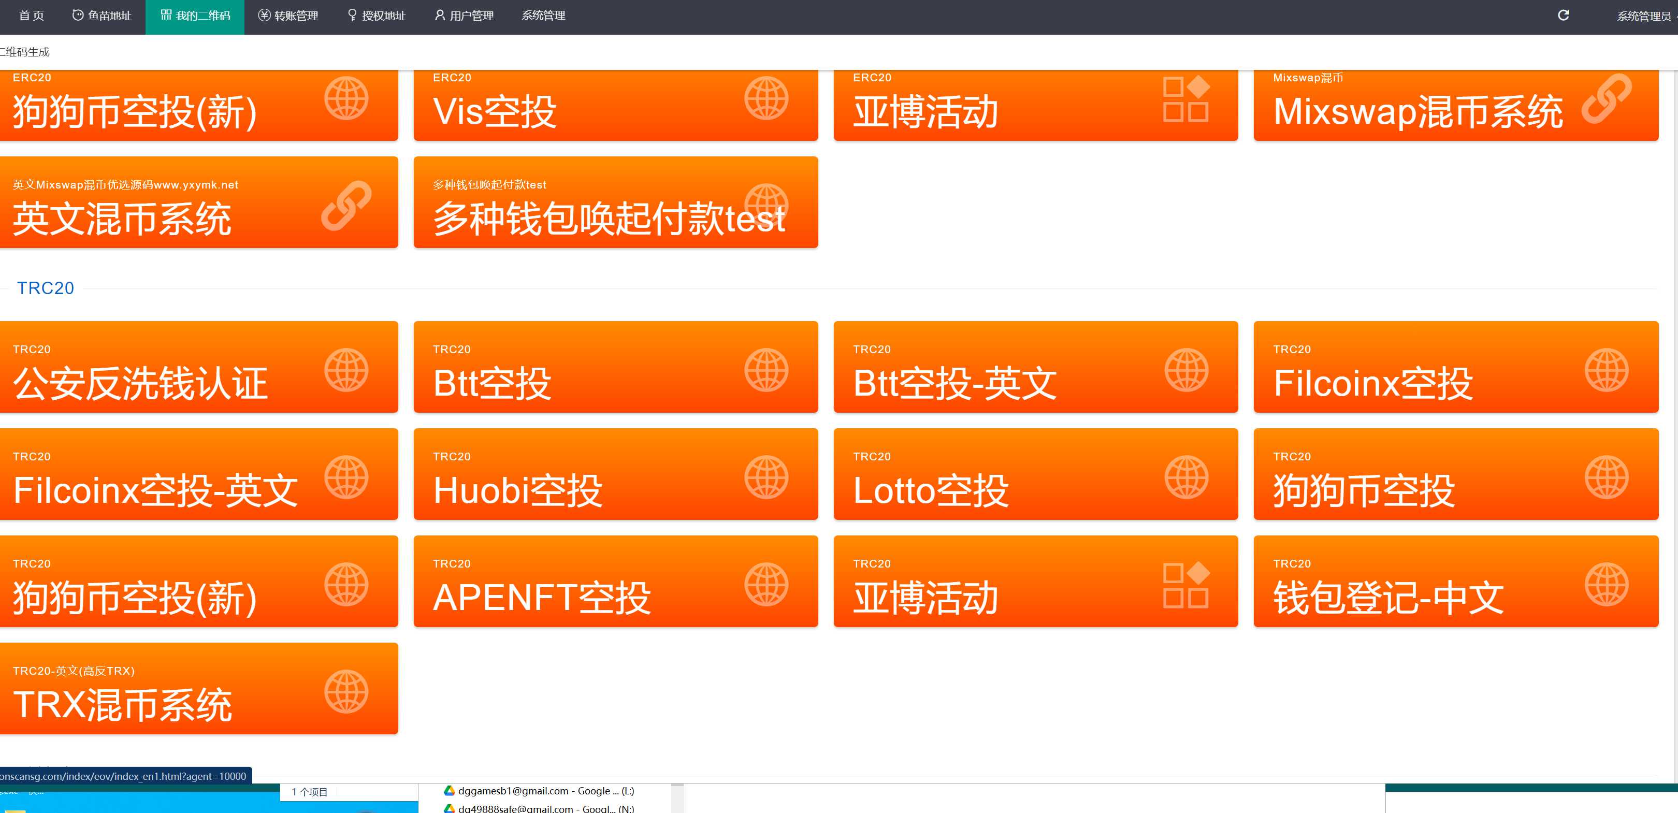Image resolution: width=1678 pixels, height=813 pixels.
Task: Click the Google Drive icon beside dggamesb1@gmail.com
Action: pyautogui.click(x=449, y=791)
